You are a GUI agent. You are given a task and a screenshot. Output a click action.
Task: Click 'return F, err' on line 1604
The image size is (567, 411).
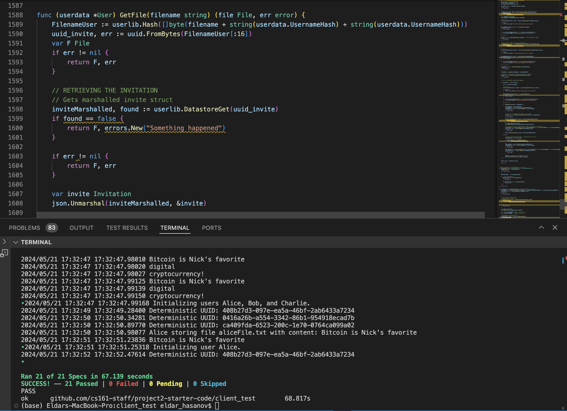(92, 166)
